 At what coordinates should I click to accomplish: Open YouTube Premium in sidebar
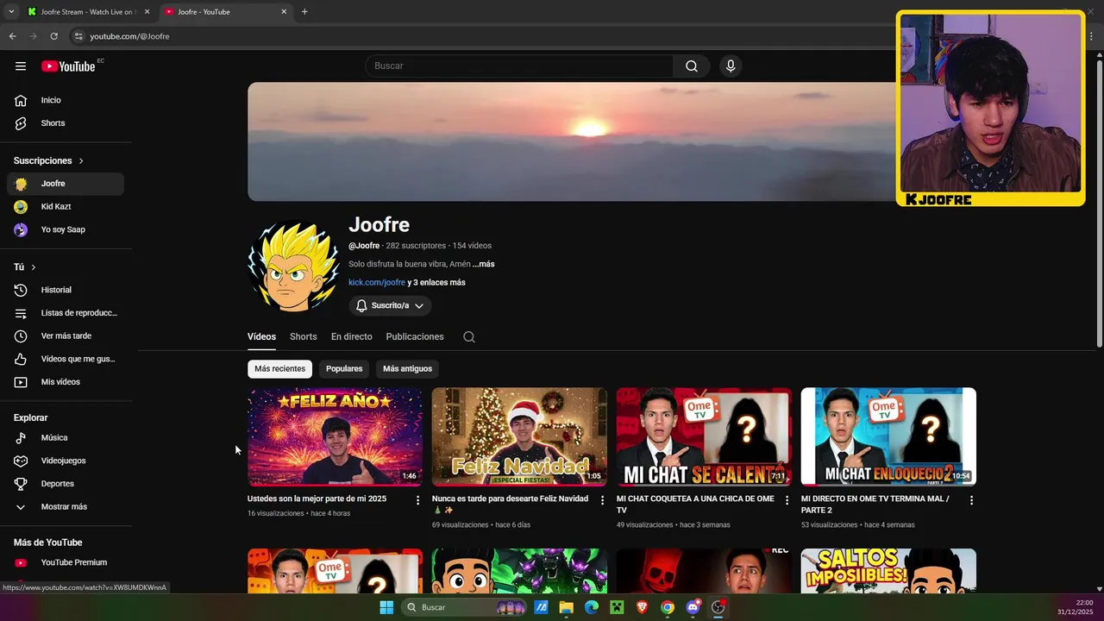click(66, 562)
